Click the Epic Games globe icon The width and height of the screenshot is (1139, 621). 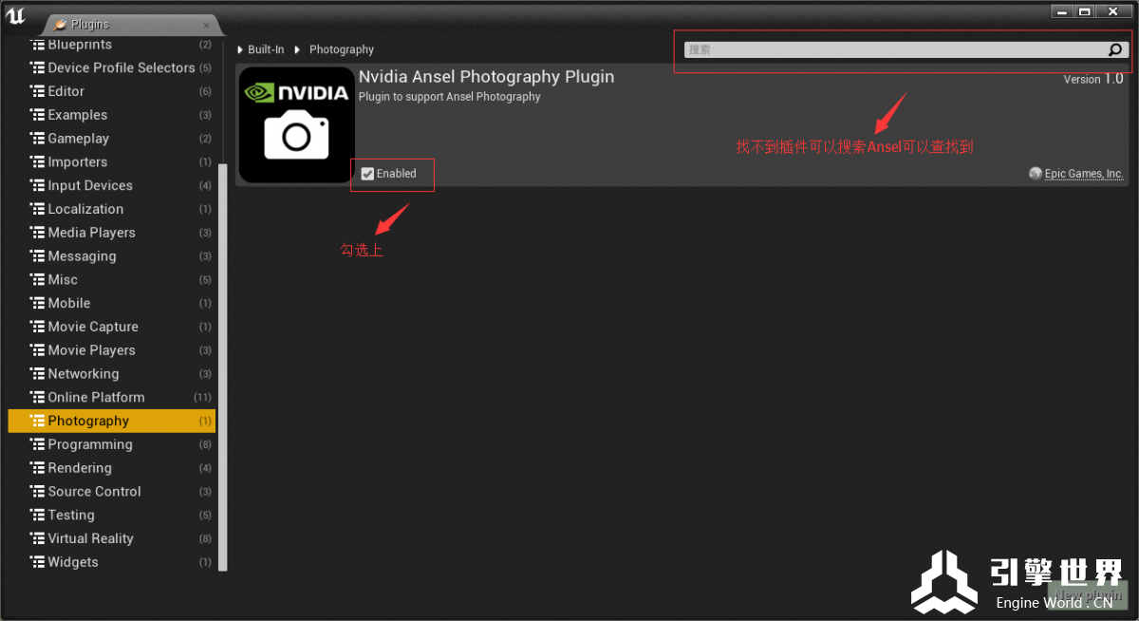click(x=1036, y=174)
